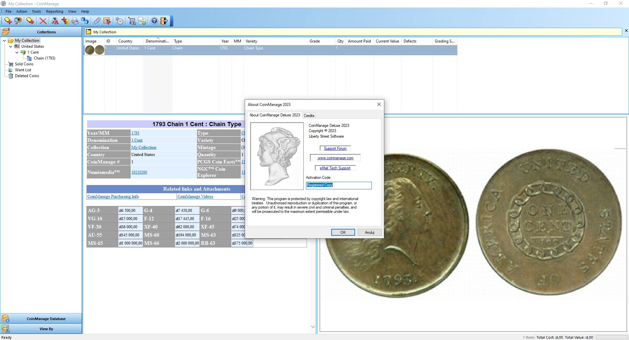The height and width of the screenshot is (340, 629).
Task: Click the Anuluj button
Action: 370,232
